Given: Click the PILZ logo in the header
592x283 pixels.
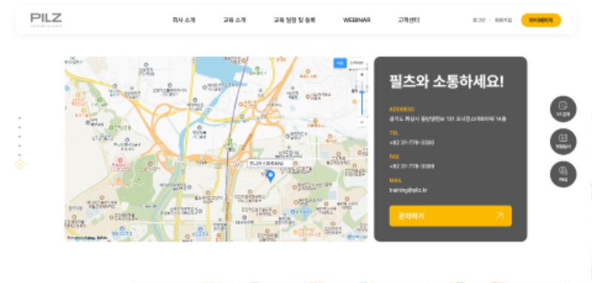Looking at the screenshot, I should 46,20.
